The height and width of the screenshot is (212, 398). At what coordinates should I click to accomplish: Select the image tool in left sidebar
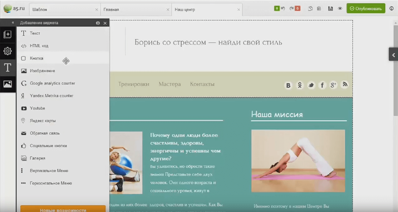coord(7,84)
